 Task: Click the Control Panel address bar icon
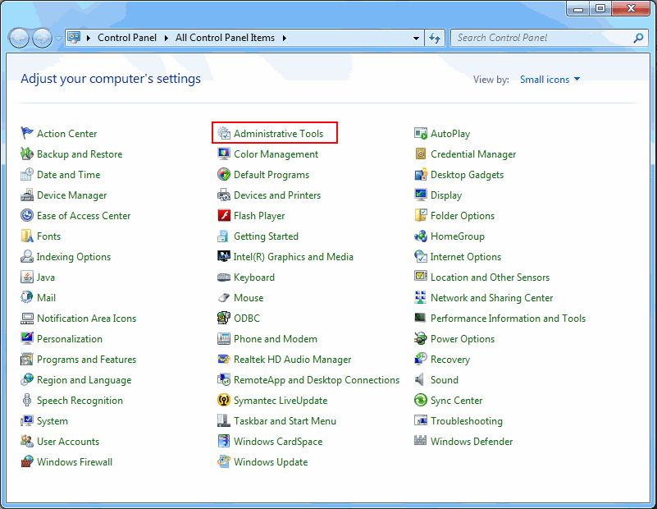(74, 38)
